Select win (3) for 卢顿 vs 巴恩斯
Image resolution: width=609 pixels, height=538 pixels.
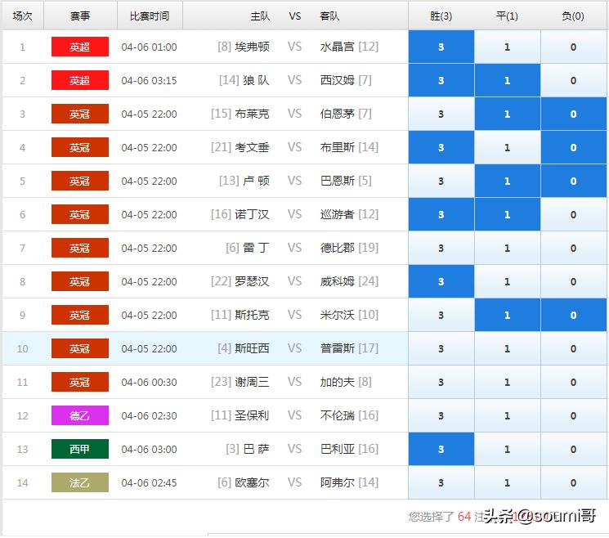click(441, 181)
